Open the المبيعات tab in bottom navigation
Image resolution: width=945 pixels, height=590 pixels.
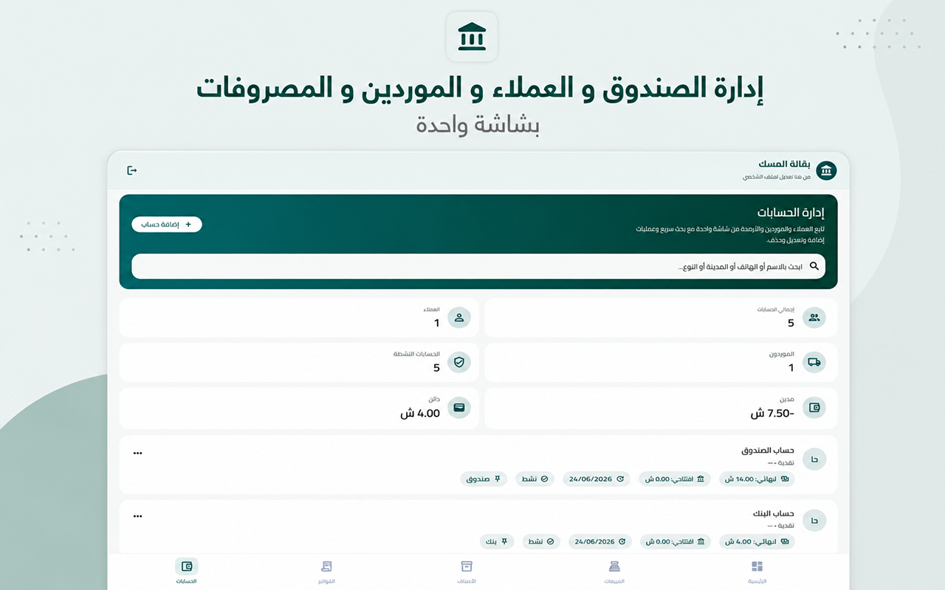click(x=614, y=572)
